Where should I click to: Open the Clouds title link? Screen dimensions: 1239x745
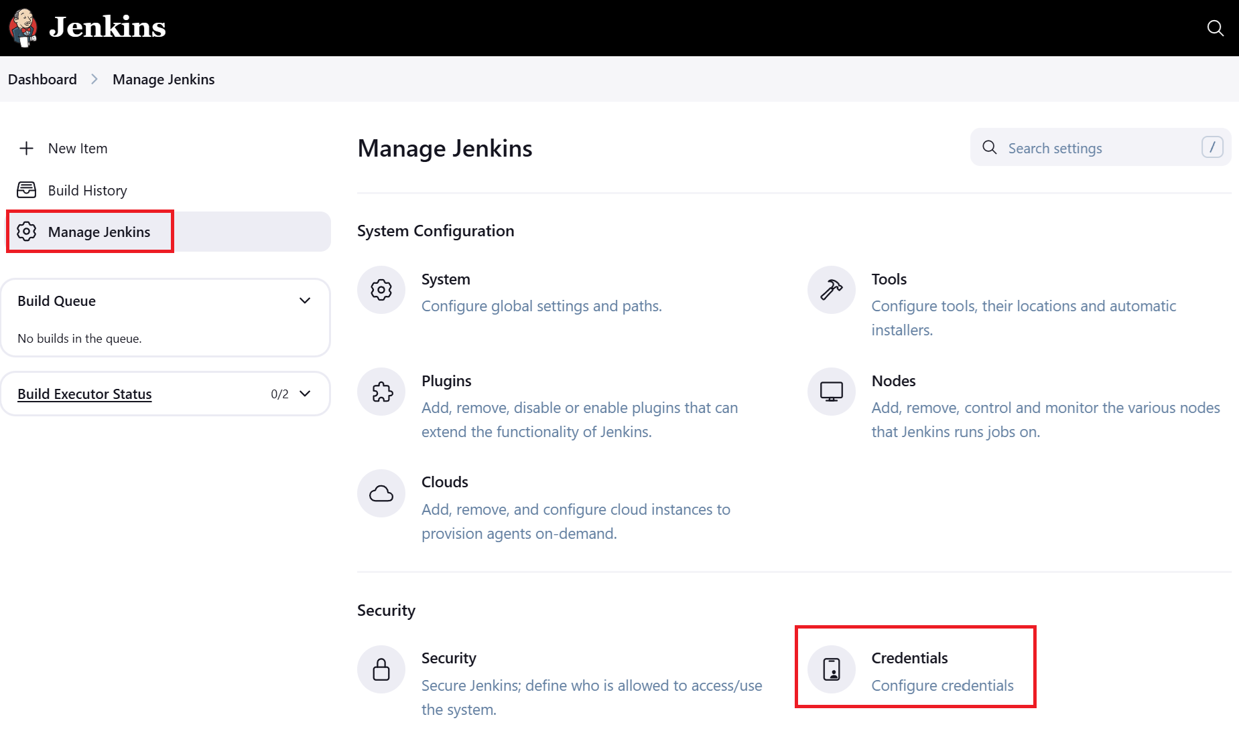click(x=445, y=482)
